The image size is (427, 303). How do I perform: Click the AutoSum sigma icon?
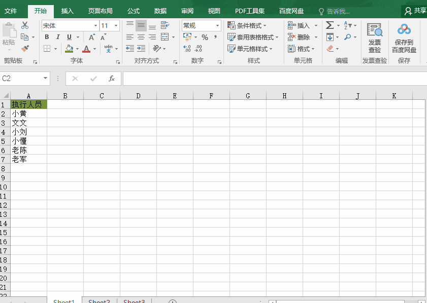(330, 25)
